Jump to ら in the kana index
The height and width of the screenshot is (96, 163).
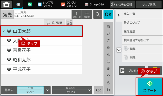point(108,83)
